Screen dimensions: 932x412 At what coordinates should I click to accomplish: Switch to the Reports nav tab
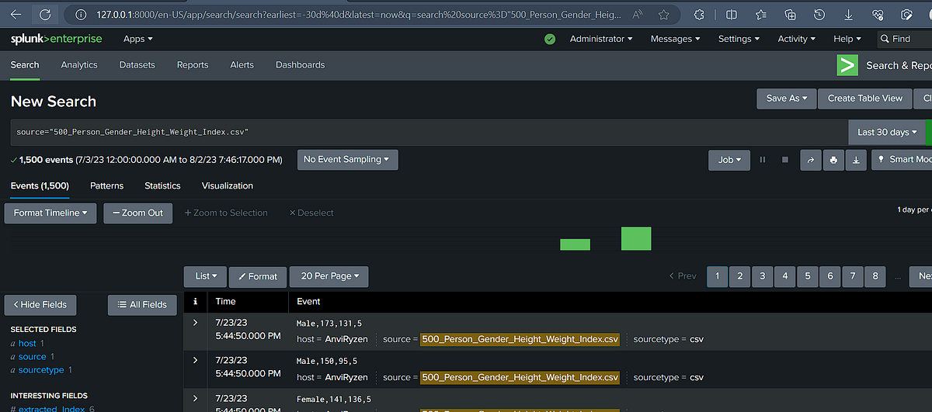point(193,65)
